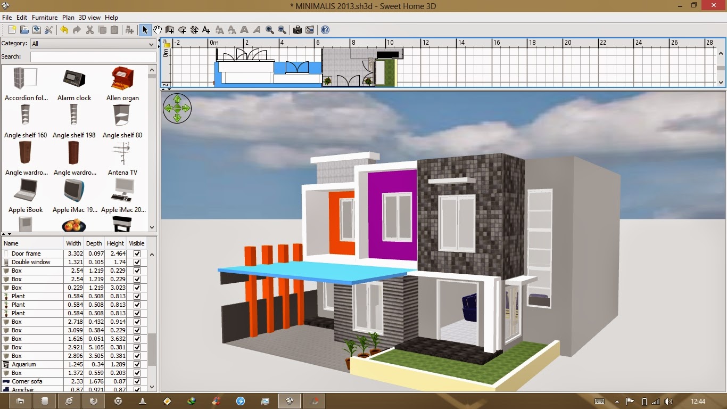Activate the Create walls tool
This screenshot has height=409, width=727.
coord(170,30)
